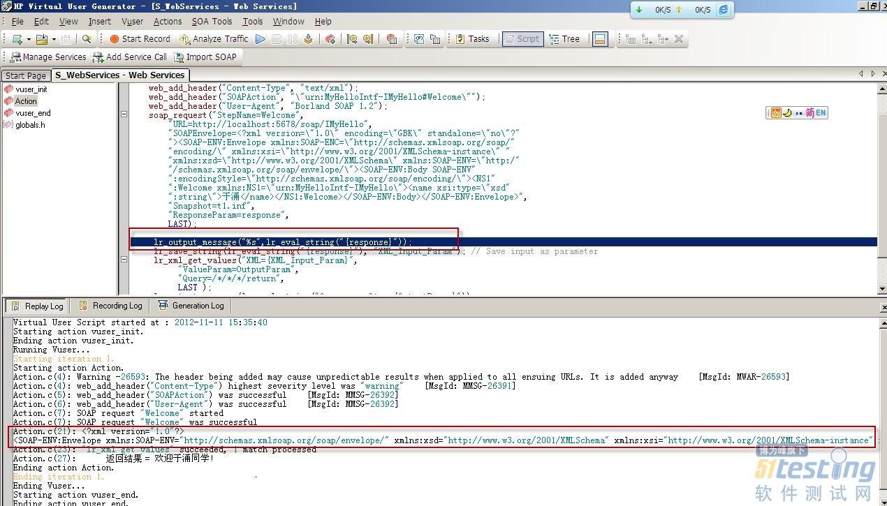Click the MWAR-26593 warning log line
The width and height of the screenshot is (887, 506).
[401, 377]
